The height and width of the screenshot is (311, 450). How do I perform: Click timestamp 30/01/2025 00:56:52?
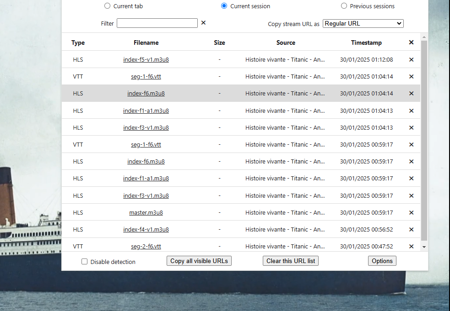coord(367,229)
